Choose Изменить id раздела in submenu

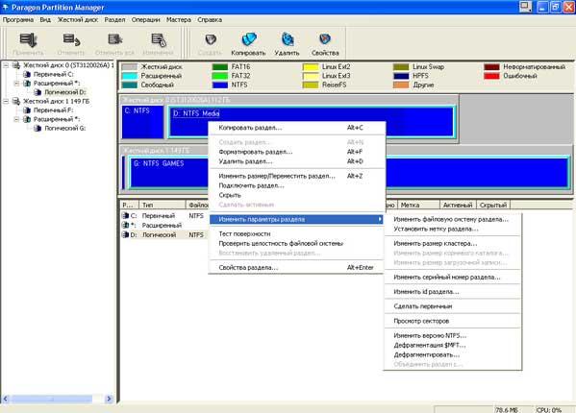(x=452, y=292)
